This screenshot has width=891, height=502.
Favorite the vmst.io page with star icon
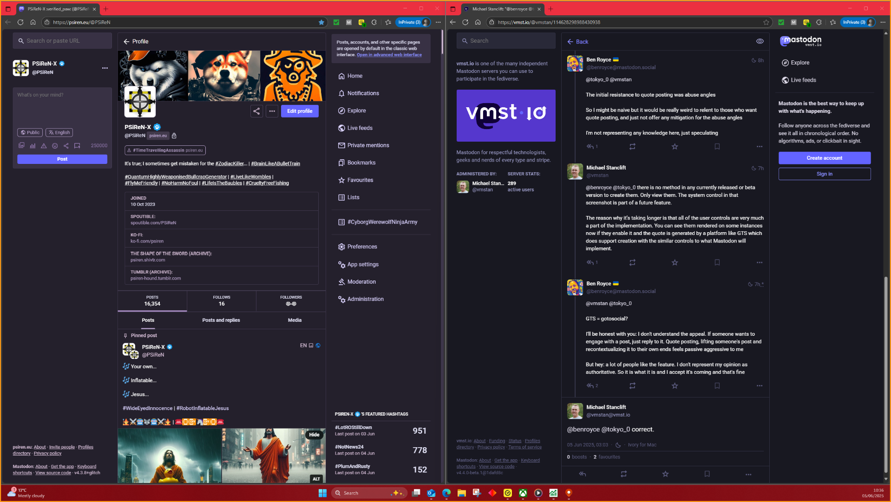pyautogui.click(x=766, y=22)
